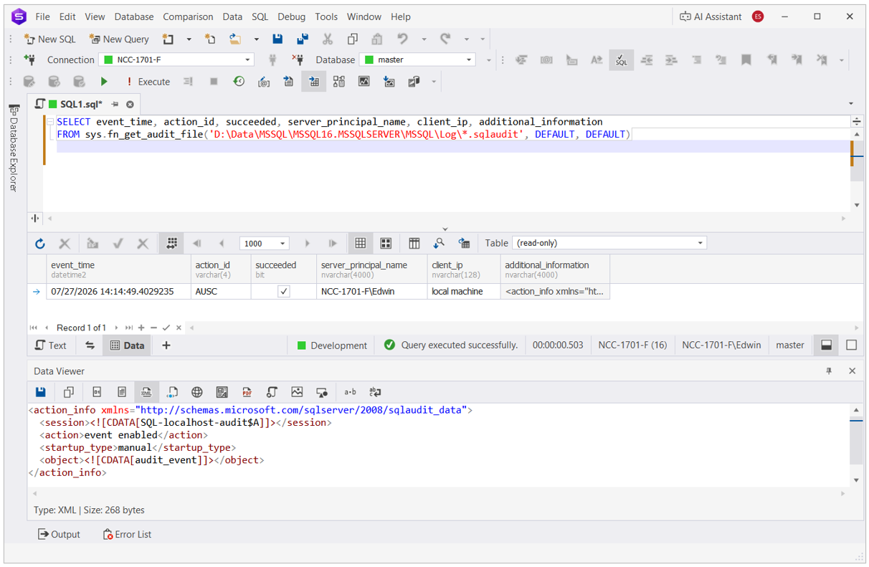Toggle the XML view button in Data Viewer
Image resolution: width=869 pixels, height=567 pixels.
(146, 392)
